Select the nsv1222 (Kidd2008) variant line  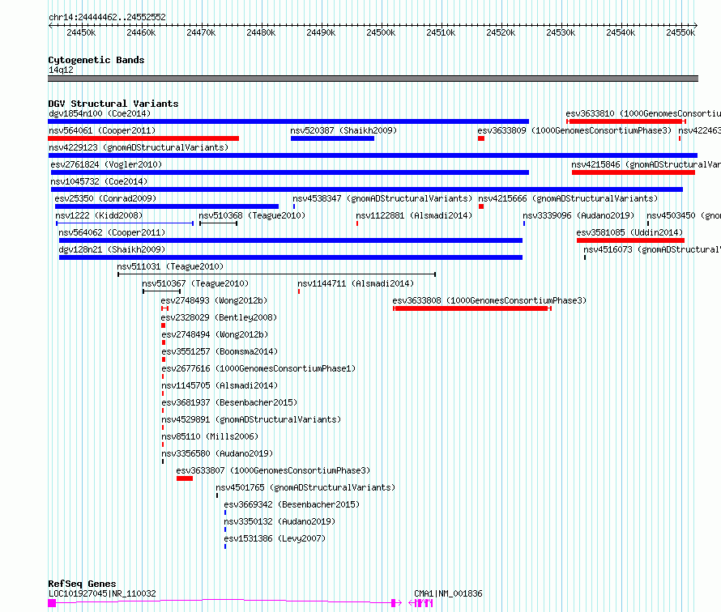click(x=125, y=223)
